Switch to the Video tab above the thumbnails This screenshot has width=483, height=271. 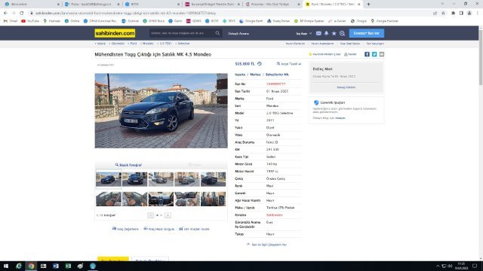point(195,165)
